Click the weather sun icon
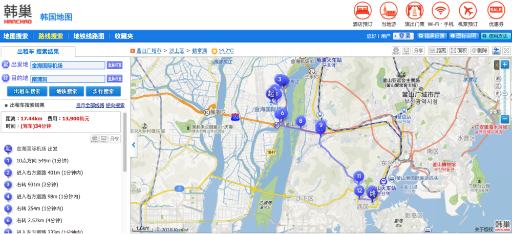Screen dimensions: 512x234 (x=214, y=51)
